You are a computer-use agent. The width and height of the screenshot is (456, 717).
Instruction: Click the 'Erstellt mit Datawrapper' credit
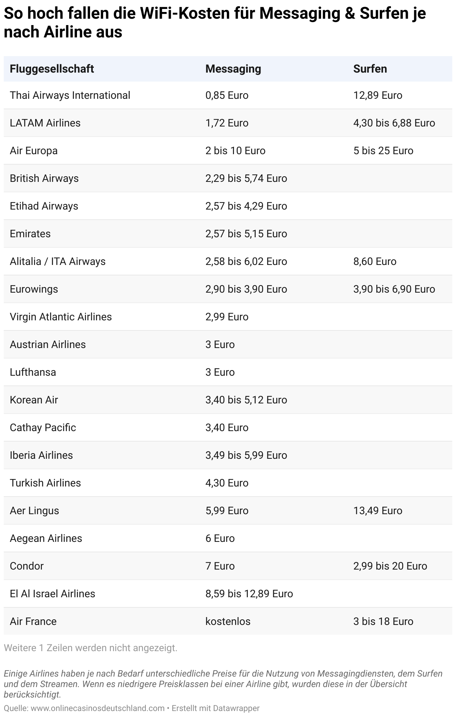pyautogui.click(x=216, y=708)
